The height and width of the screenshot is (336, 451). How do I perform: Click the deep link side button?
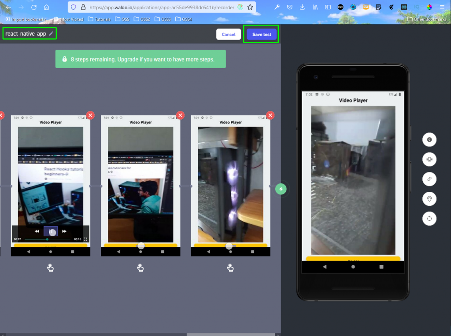429,179
